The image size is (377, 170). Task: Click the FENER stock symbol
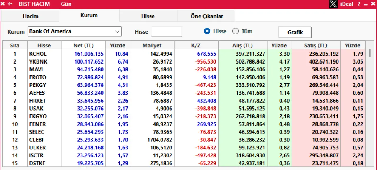(37, 124)
